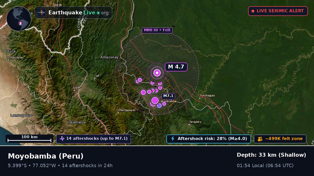This screenshot has width=314, height=176.
Task: Click the Moyobamba (Peru) title
Action: tap(46, 156)
